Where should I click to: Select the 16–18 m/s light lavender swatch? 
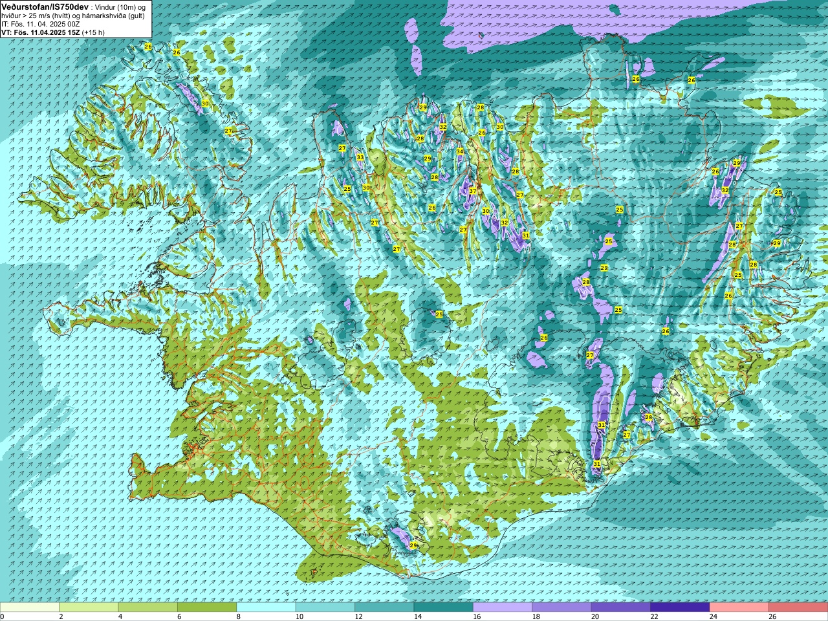503,607
